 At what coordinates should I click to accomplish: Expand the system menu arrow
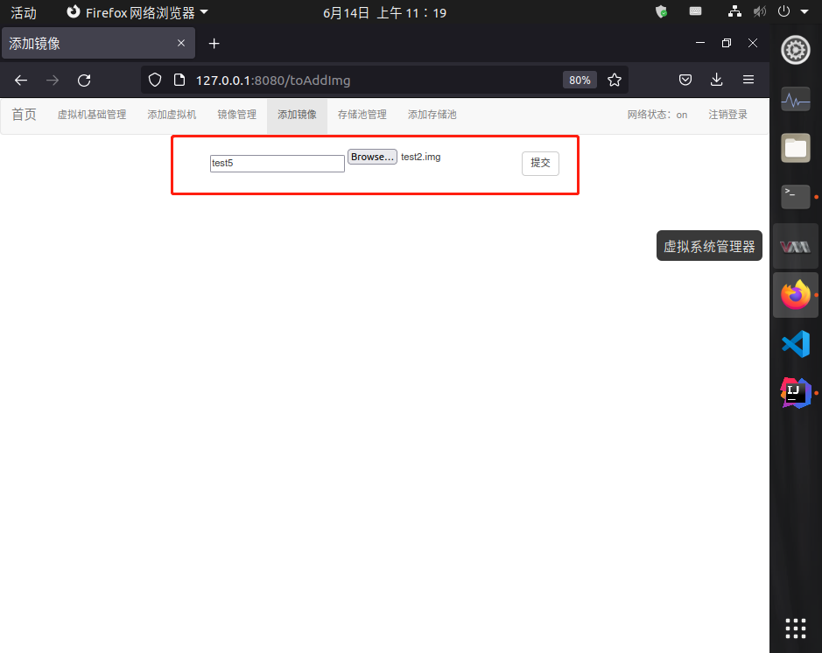(x=804, y=11)
